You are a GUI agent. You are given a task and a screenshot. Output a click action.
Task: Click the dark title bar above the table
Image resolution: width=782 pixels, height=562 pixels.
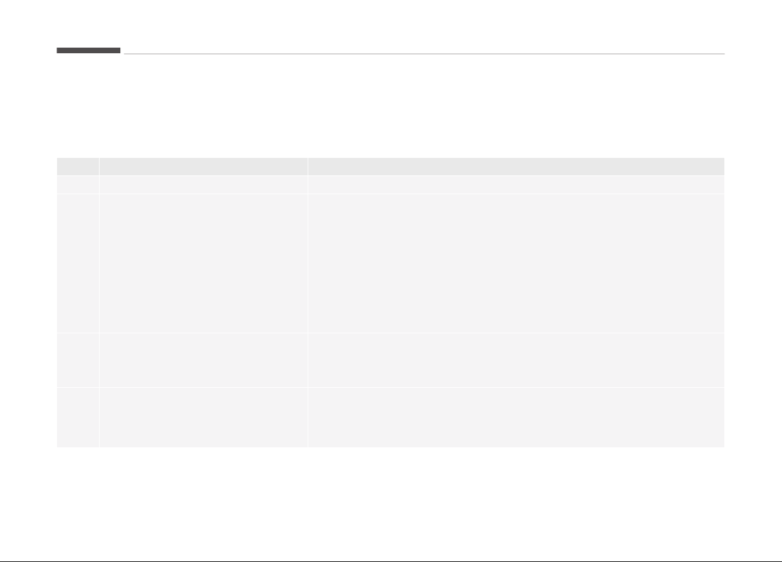coord(88,50)
